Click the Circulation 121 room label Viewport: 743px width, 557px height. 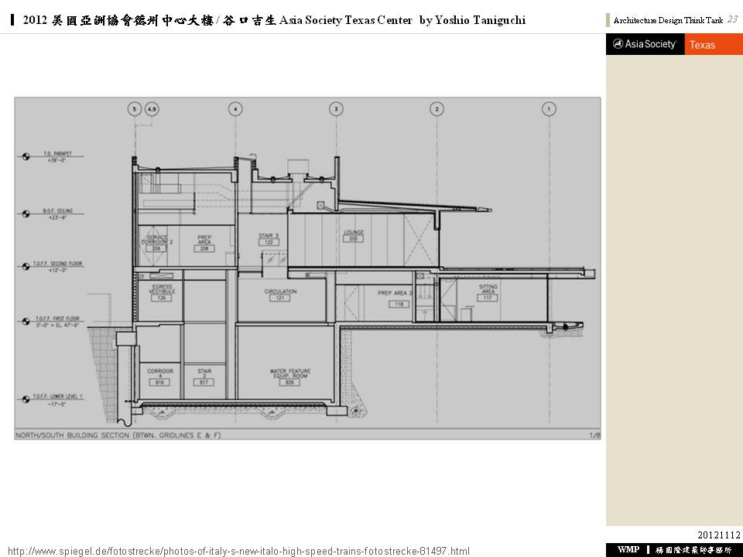(x=280, y=295)
